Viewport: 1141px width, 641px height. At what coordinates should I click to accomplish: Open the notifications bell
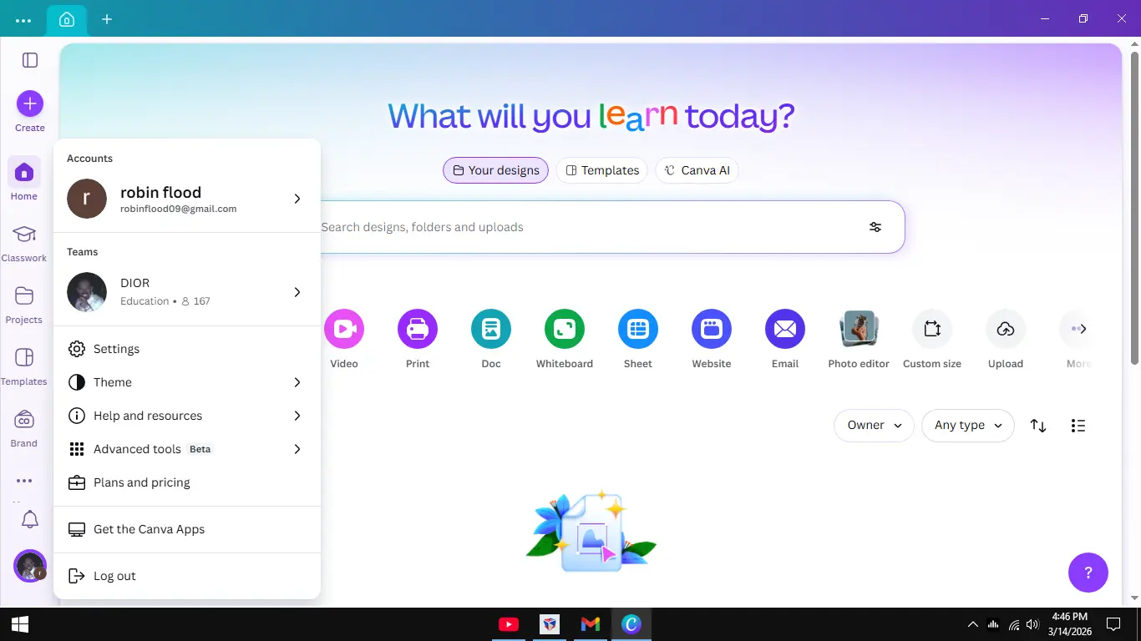[x=30, y=519]
